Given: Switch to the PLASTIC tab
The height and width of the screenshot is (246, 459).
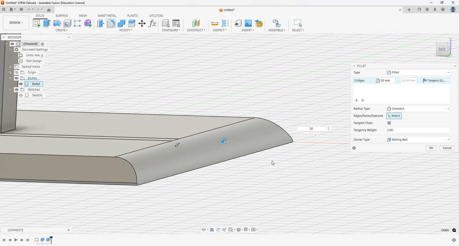Looking at the screenshot, I should [x=133, y=16].
